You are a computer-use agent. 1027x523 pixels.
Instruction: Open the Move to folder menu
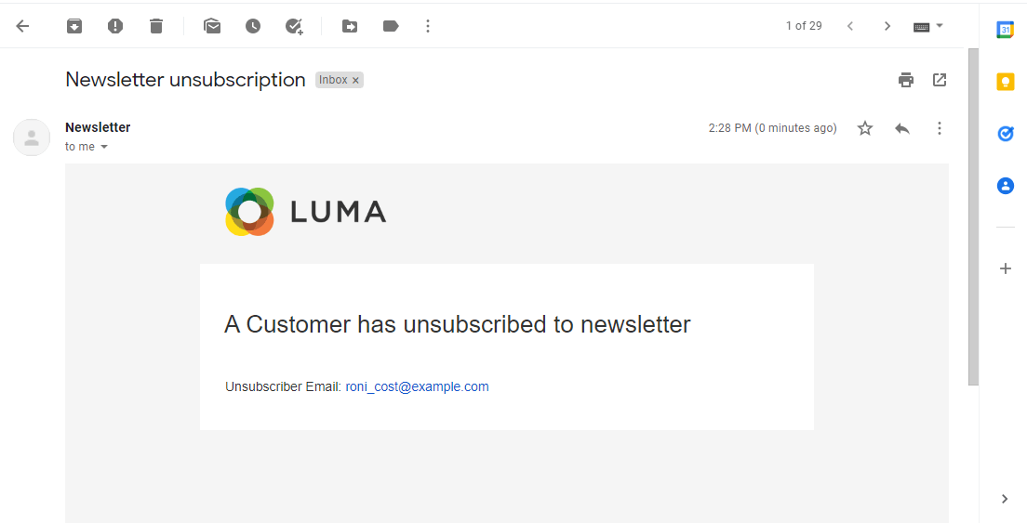(x=350, y=26)
